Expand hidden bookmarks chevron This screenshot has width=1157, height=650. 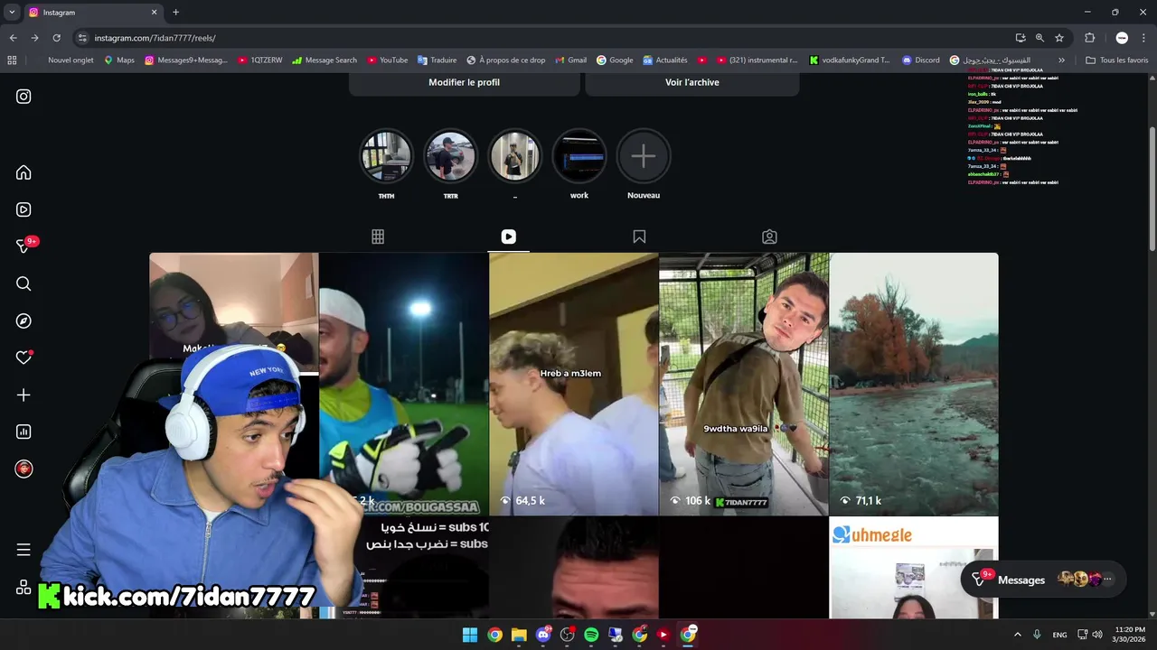point(1061,60)
